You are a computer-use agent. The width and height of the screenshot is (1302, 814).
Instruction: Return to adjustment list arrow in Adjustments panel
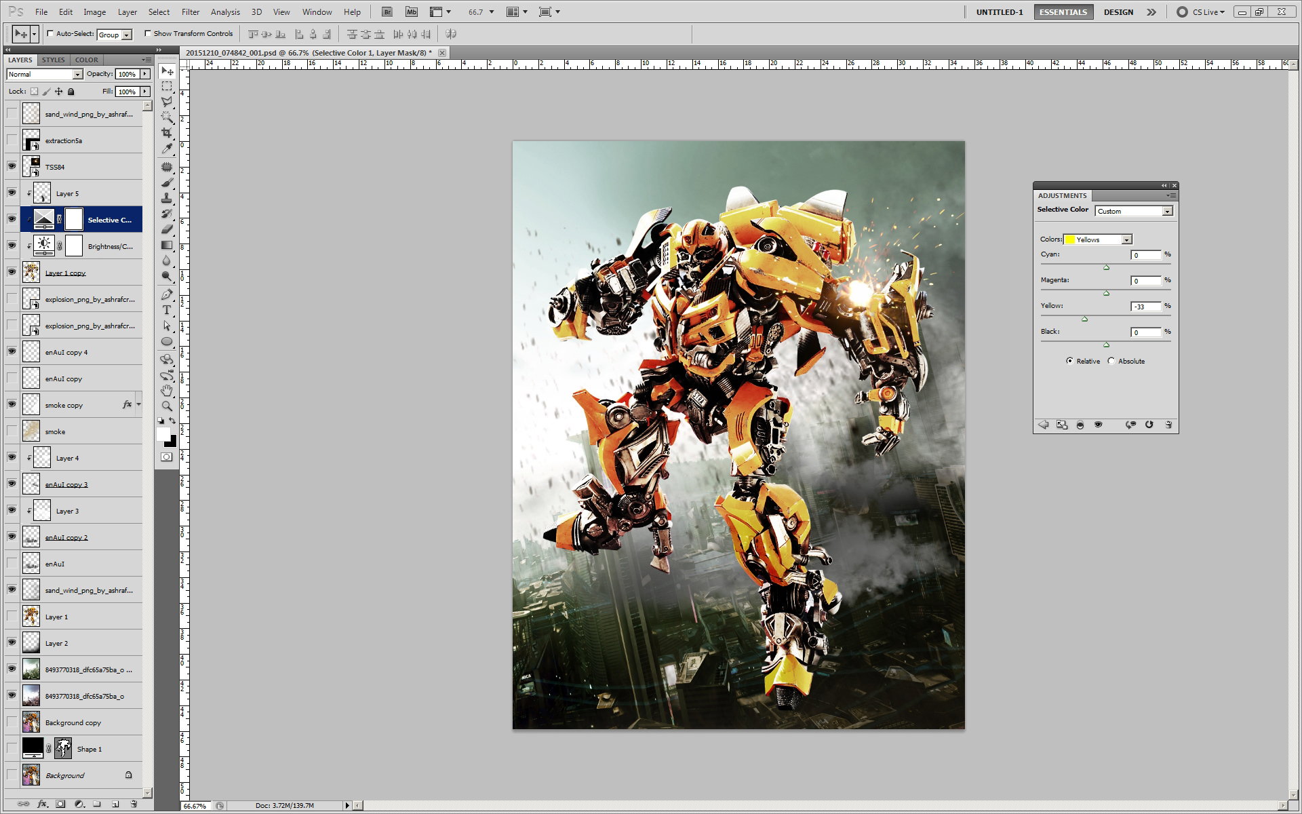point(1044,425)
